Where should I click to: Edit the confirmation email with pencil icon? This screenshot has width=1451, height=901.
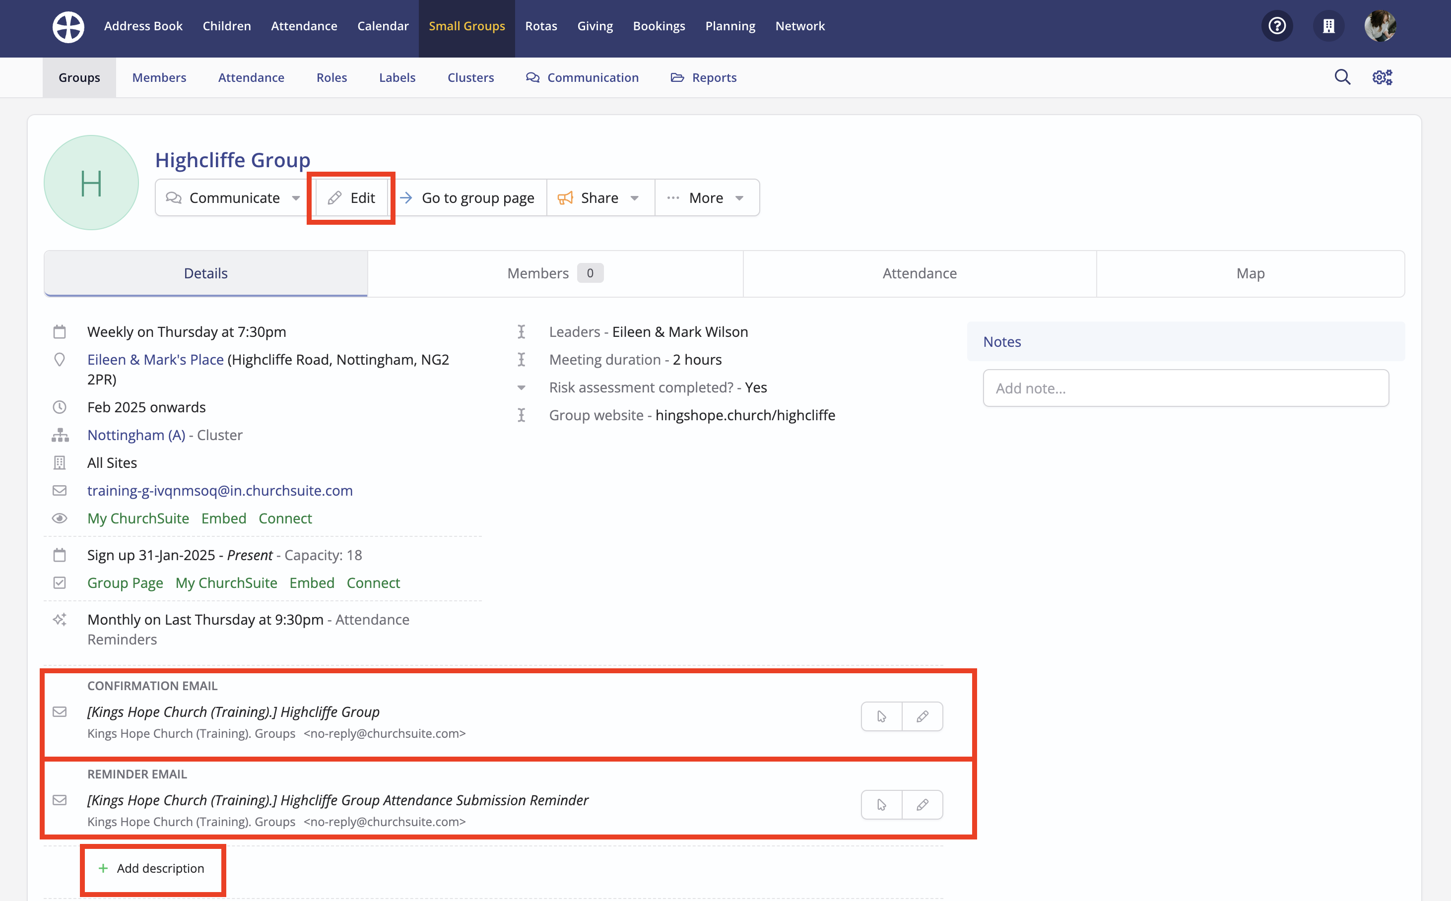[x=922, y=716]
